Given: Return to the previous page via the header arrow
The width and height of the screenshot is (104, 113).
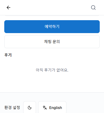Looking at the screenshot, I should pyautogui.click(x=9, y=8).
